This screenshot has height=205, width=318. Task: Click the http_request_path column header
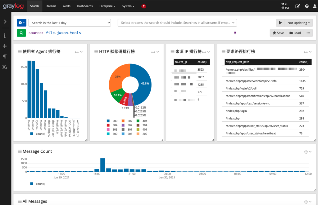[237, 62]
